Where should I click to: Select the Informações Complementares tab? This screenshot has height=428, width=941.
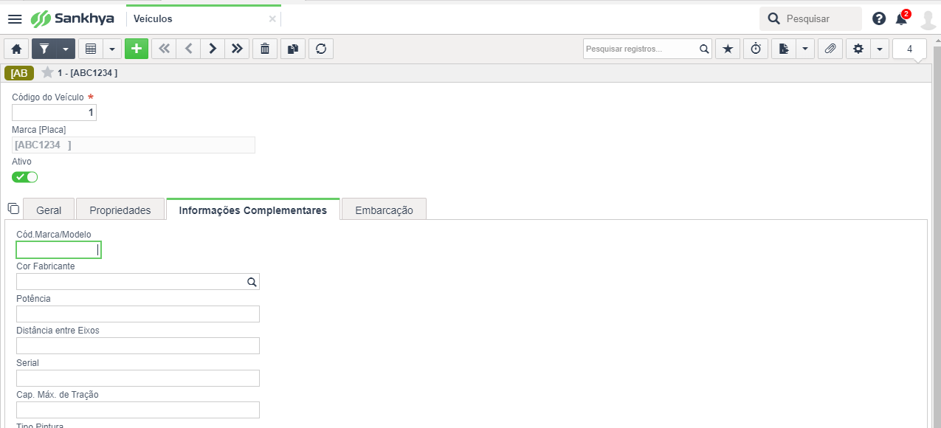253,210
